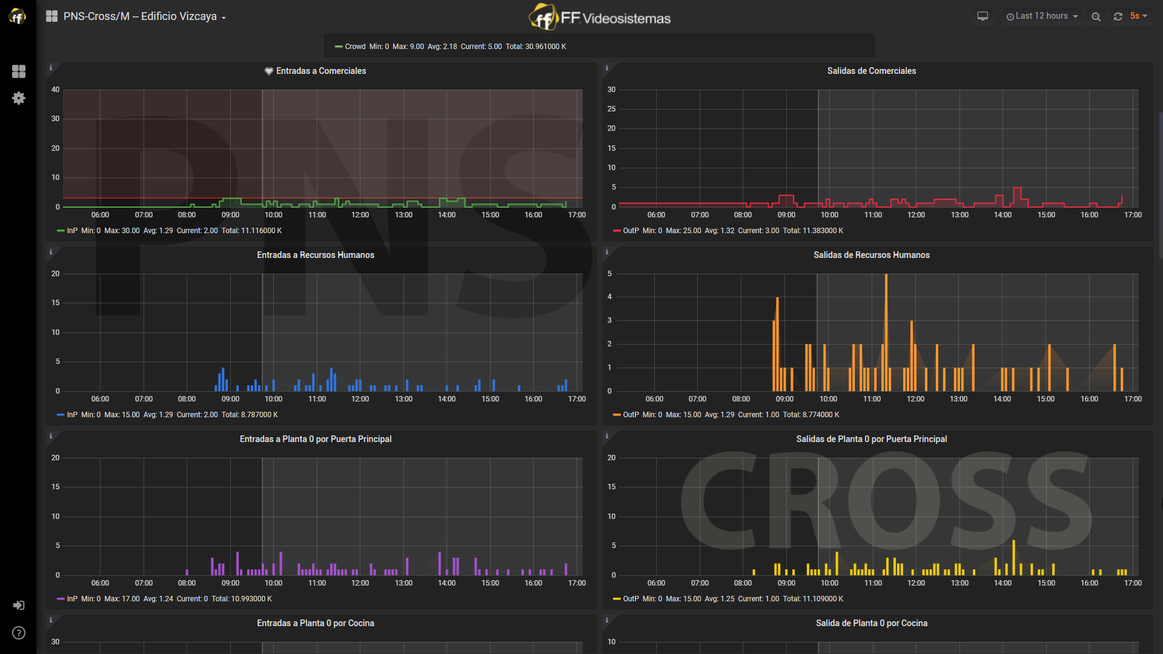Toggle InP series in Entradas a Comerciales legend
This screenshot has width=1163, height=654.
point(72,231)
